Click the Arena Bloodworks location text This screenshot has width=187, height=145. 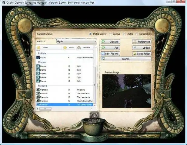tap(85, 57)
